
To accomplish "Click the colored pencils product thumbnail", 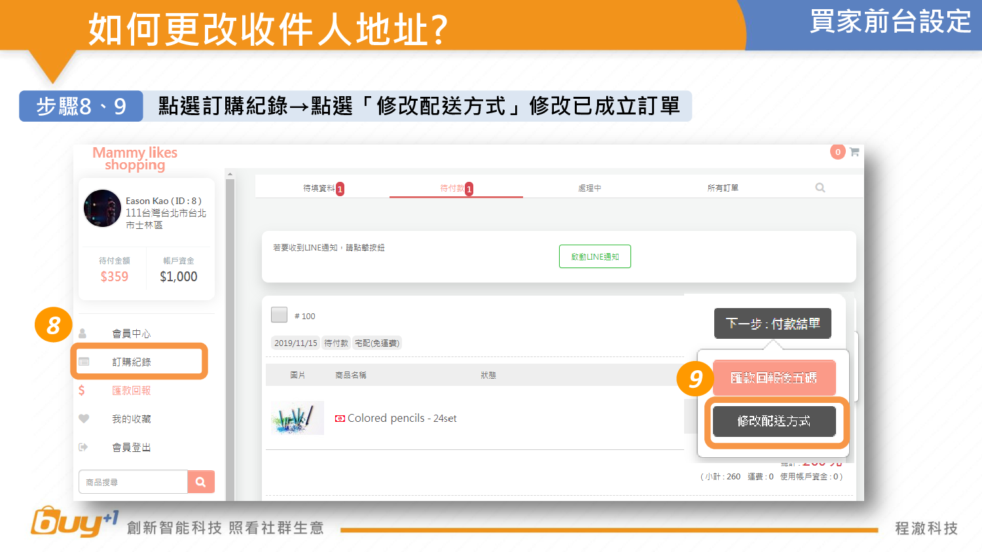I will point(297,418).
